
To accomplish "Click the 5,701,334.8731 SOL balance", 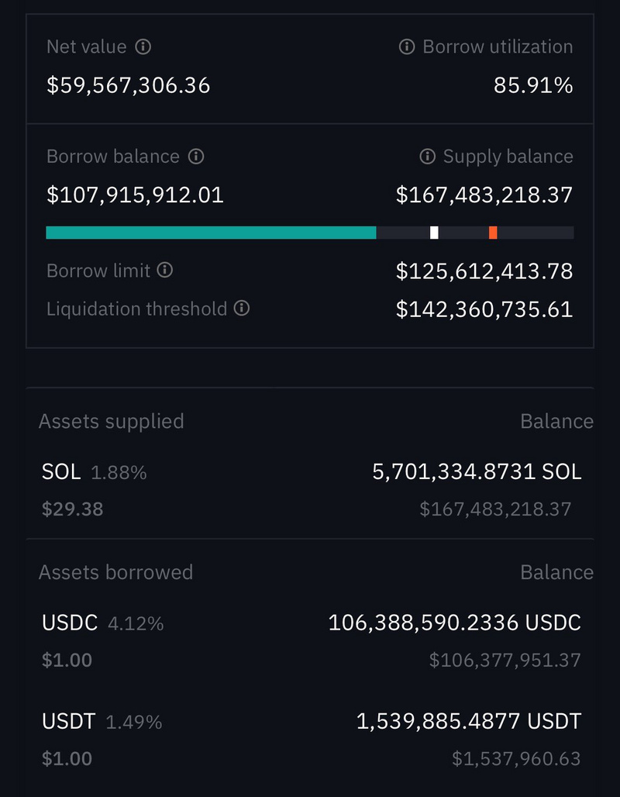I will [477, 472].
